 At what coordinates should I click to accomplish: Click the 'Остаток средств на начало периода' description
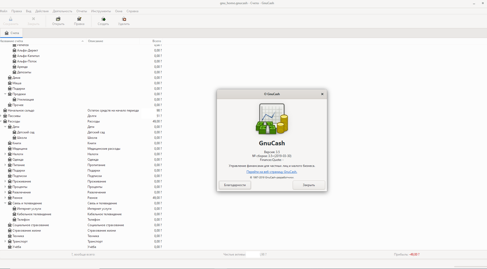(x=113, y=110)
